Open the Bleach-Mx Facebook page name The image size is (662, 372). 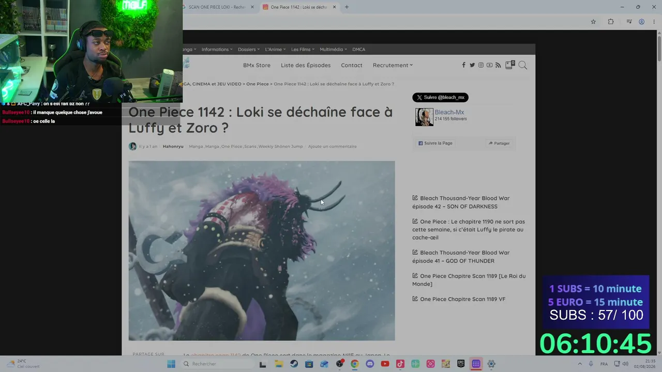[449, 112]
